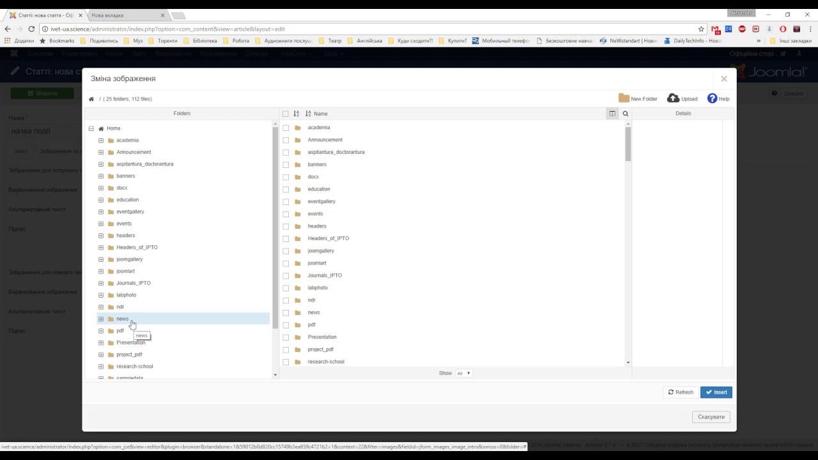Open the academia folder icon in file list

pyautogui.click(x=298, y=128)
